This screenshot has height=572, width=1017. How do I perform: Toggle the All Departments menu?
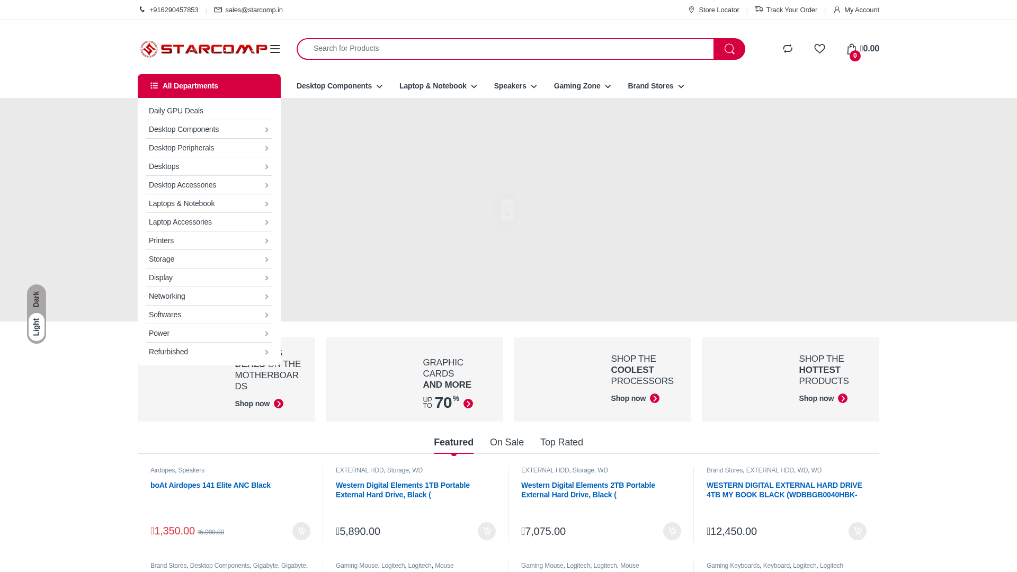click(x=209, y=86)
